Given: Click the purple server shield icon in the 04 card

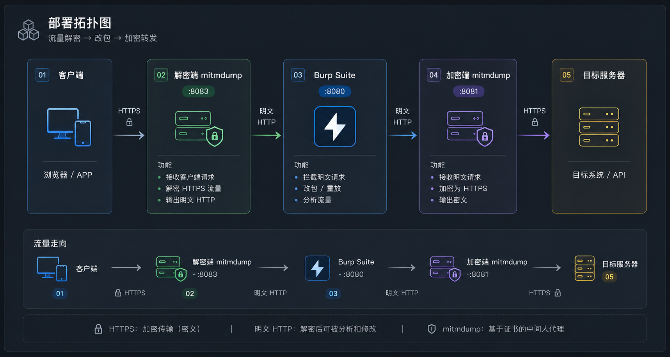Looking at the screenshot, I should 470,129.
